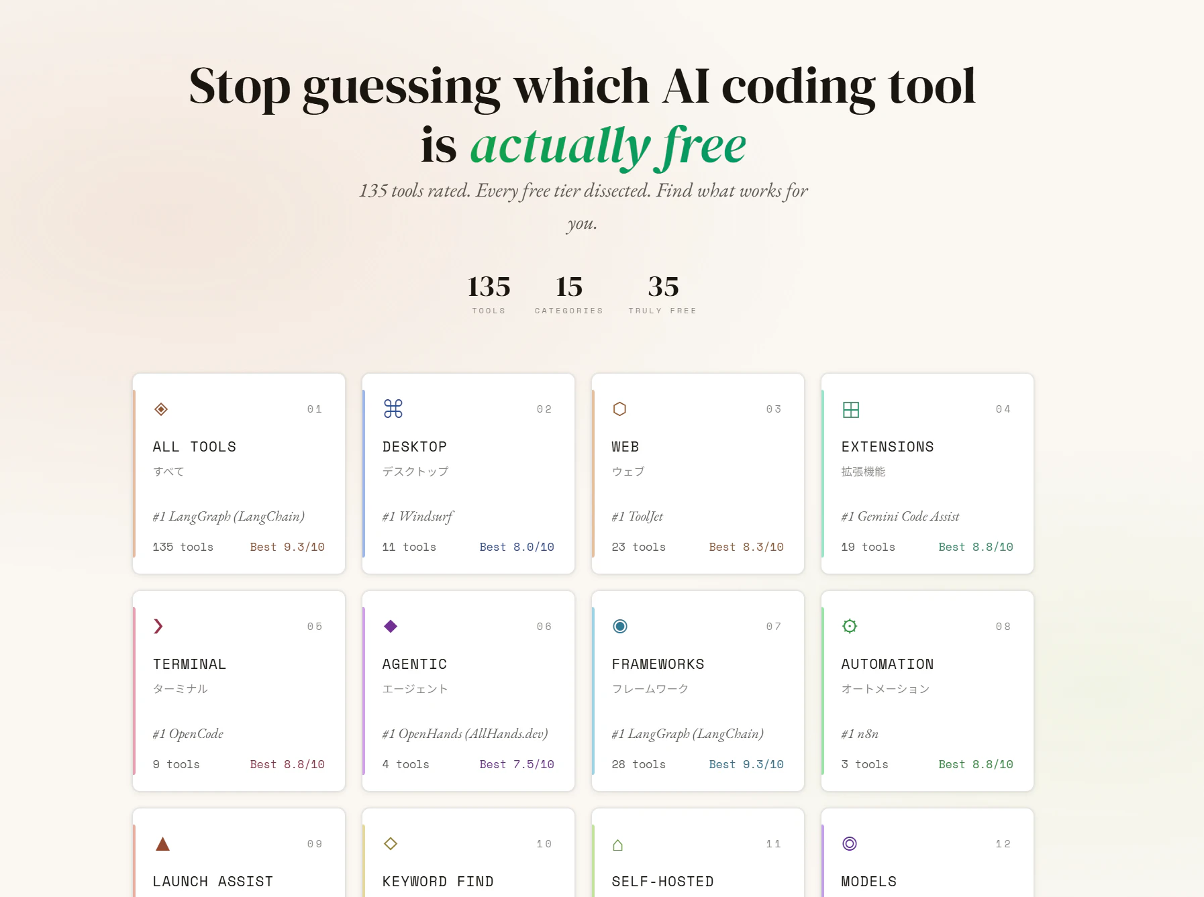
Task: Open the WEB category title
Action: tap(625, 447)
